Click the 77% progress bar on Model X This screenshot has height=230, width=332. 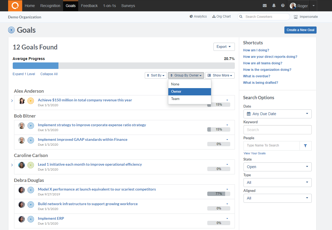click(219, 194)
